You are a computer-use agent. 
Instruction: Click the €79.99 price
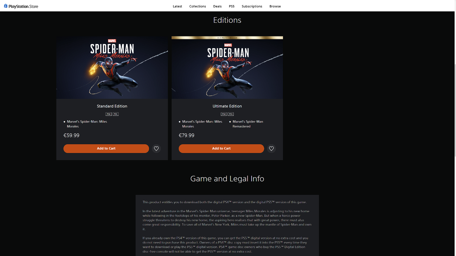click(x=186, y=135)
